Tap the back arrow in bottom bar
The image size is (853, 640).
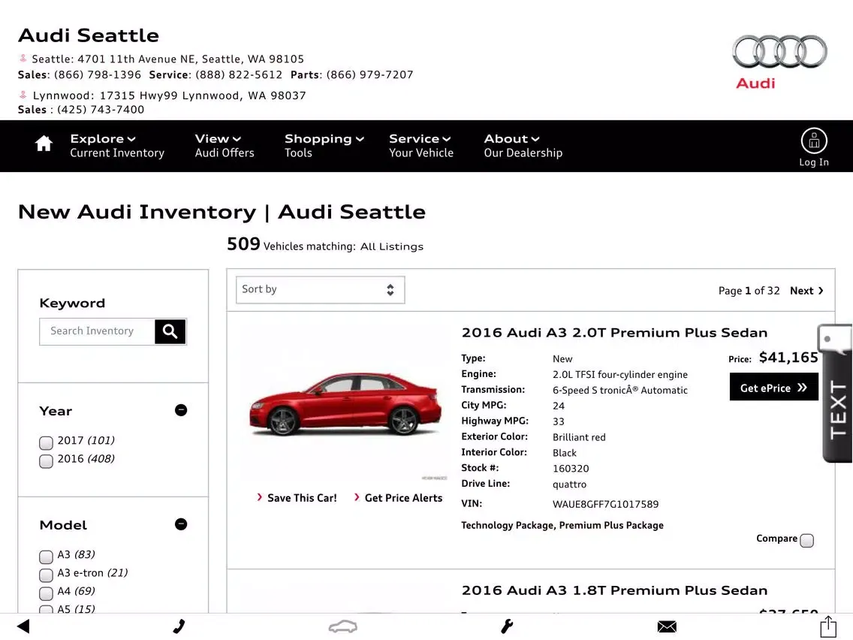coord(23,626)
